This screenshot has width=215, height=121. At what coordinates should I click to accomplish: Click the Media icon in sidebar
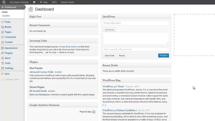(x=2, y=27)
